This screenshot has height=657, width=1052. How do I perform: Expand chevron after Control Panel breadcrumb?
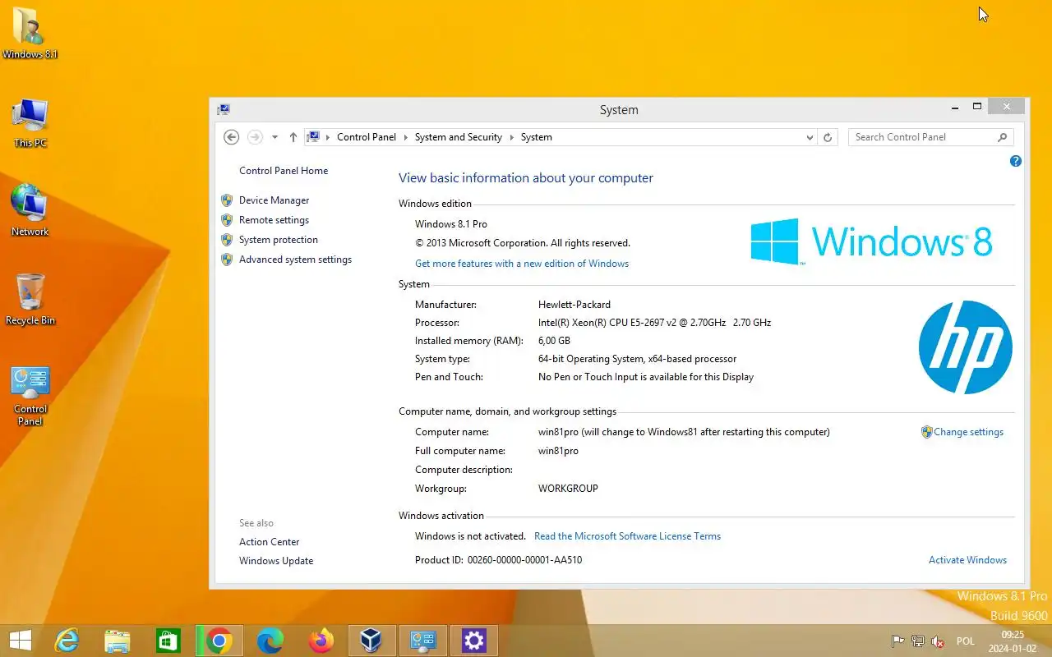click(x=405, y=137)
